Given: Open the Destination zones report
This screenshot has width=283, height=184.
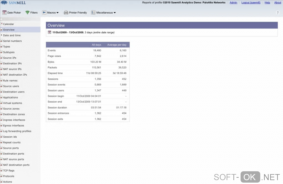Looking at the screenshot, I should tap(14, 114).
